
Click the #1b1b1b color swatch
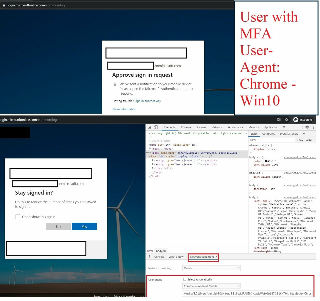266,161
